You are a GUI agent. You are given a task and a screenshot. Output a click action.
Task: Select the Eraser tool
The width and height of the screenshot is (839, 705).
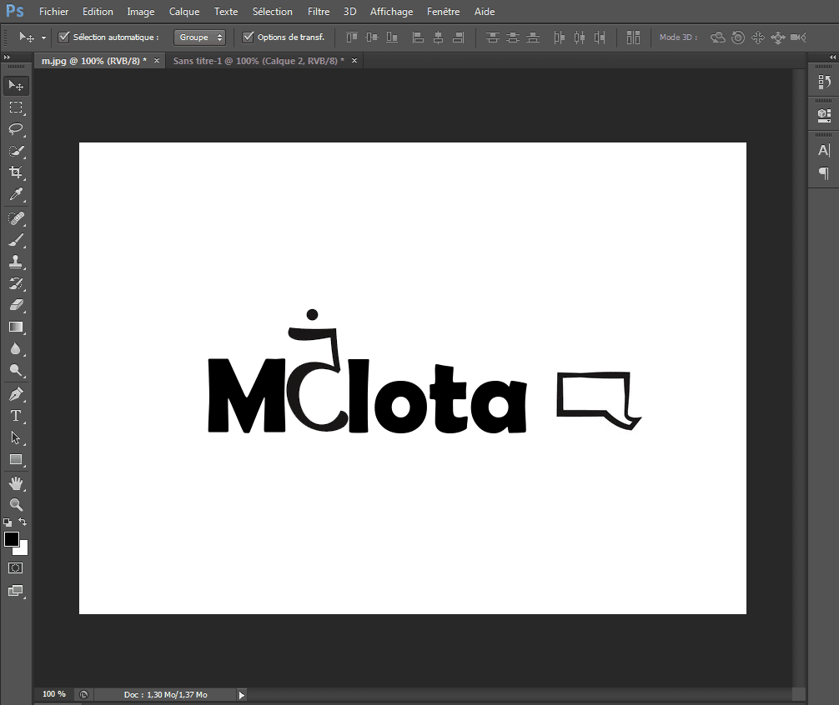16,305
